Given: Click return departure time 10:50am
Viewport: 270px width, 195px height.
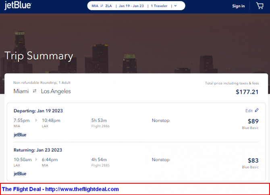Looking at the screenshot, I should pyautogui.click(x=23, y=159).
